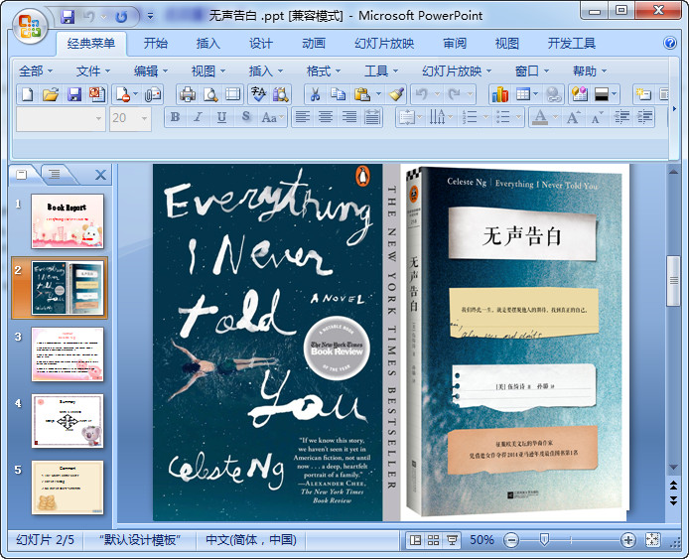Screen dimensions: 689x559
Task: Insert a chart using the chart icon
Action: pos(500,94)
